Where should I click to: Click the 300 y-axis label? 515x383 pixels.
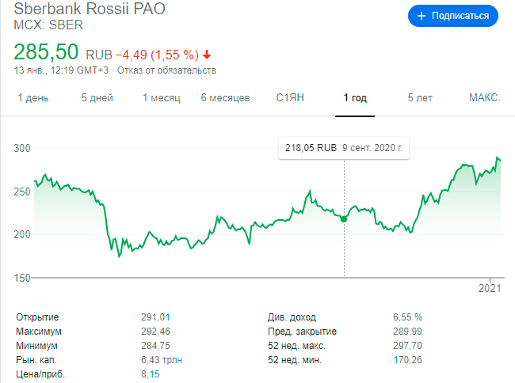[22, 148]
